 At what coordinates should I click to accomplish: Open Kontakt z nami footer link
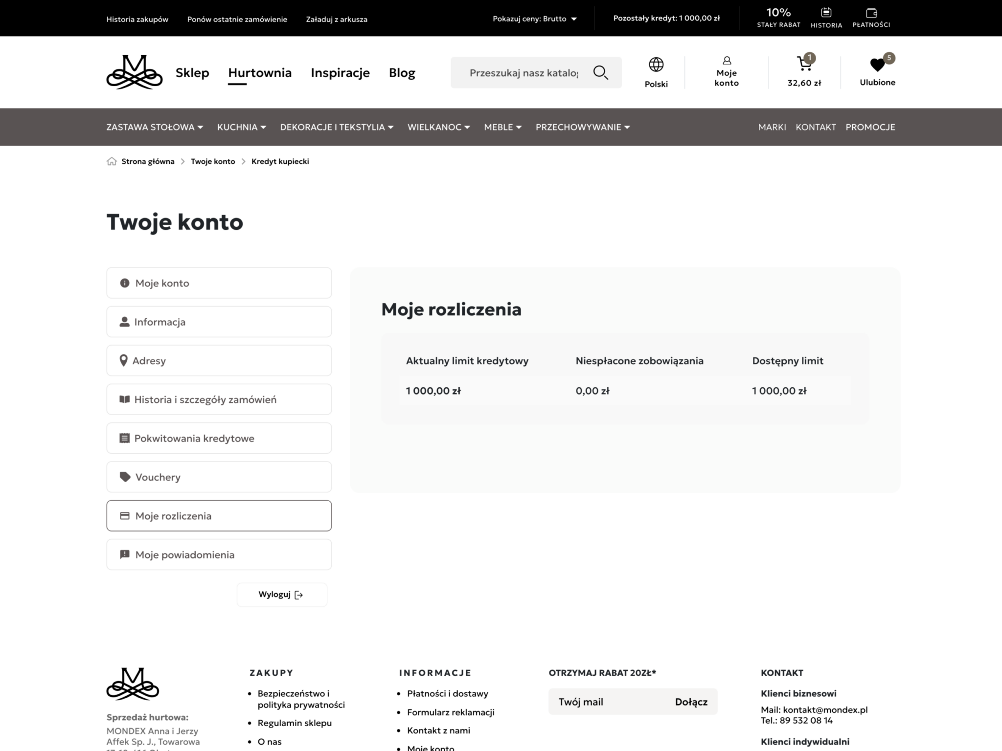click(x=438, y=730)
